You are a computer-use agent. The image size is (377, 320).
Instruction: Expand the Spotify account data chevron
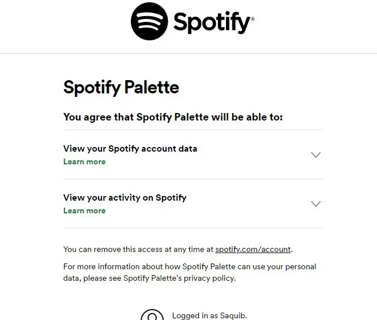[x=316, y=155]
